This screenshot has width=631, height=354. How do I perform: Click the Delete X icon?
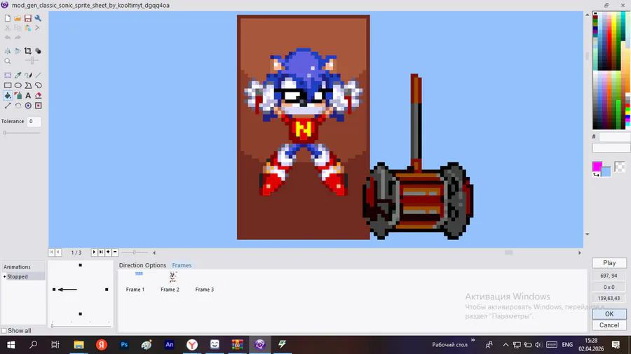[38, 28]
